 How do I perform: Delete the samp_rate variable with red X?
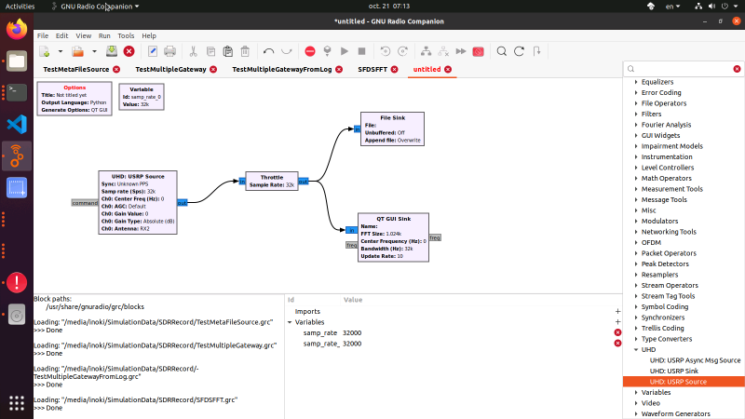[x=617, y=332]
